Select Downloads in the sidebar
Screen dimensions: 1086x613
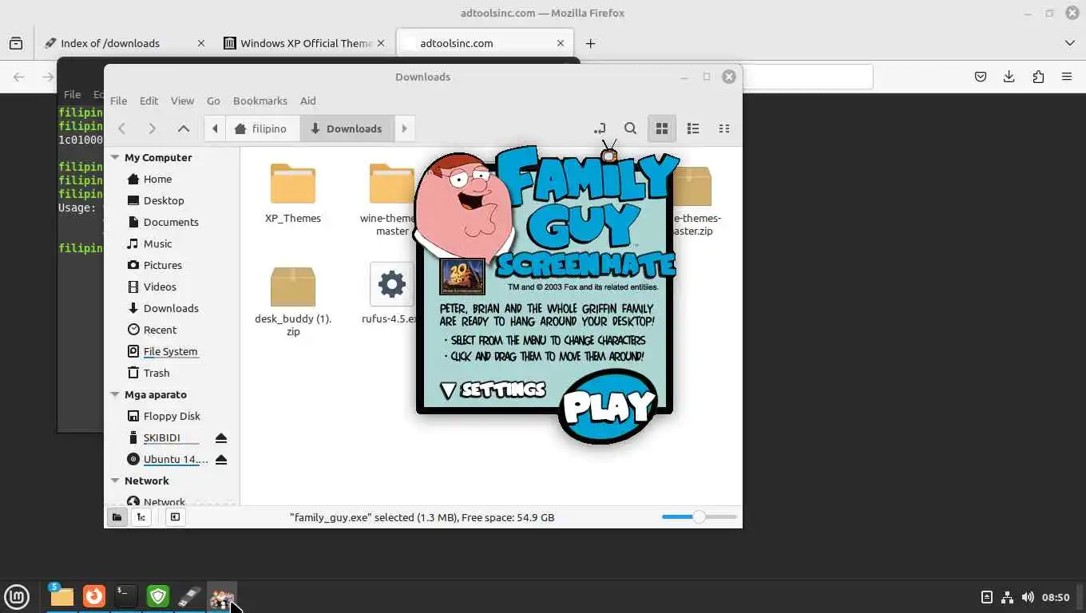(171, 309)
